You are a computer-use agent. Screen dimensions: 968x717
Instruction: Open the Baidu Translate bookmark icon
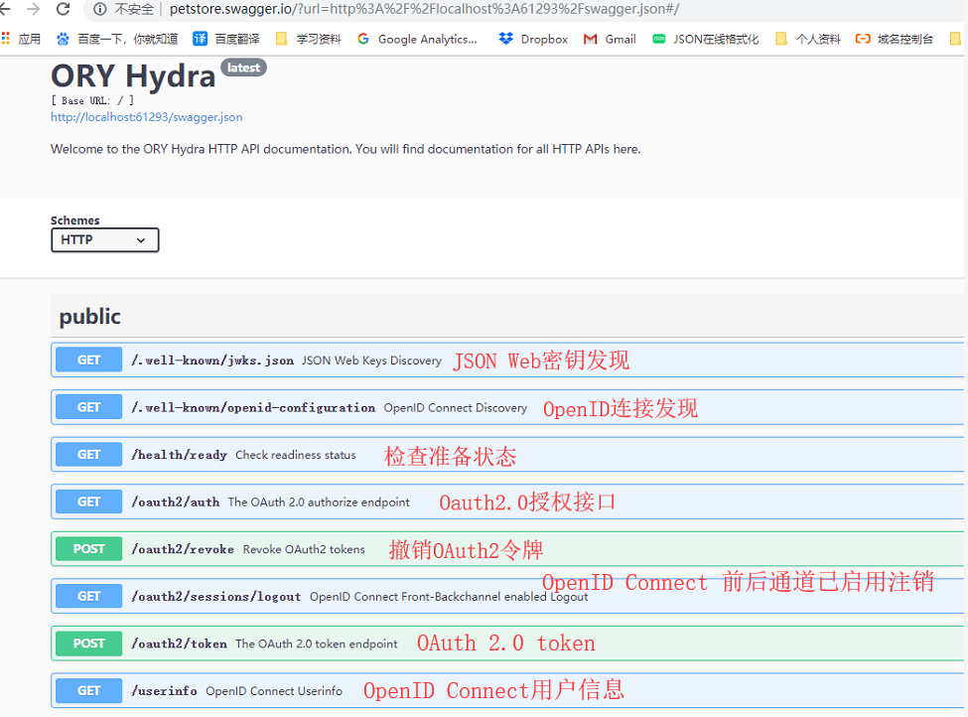[x=200, y=39]
